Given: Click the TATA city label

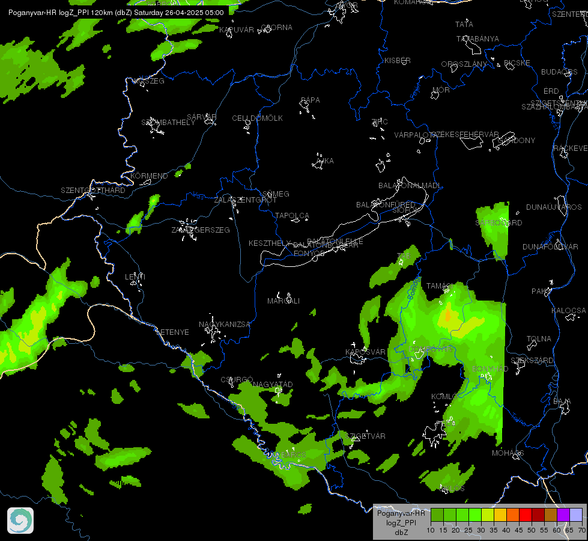Looking at the screenshot, I should (464, 25).
